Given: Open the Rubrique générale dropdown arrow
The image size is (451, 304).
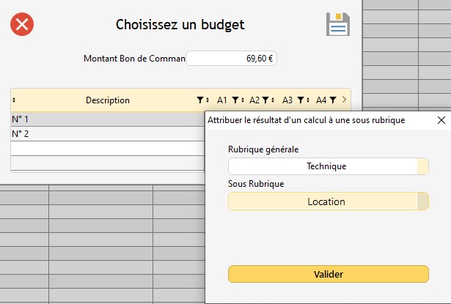Looking at the screenshot, I should coord(422,166).
